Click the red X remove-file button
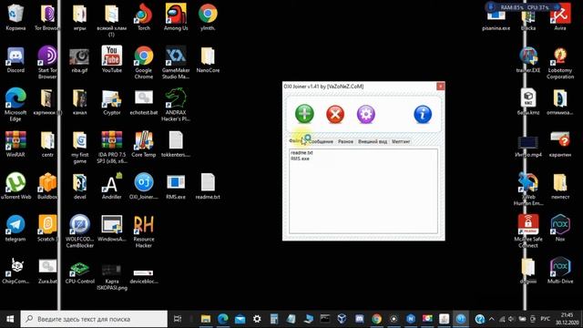This screenshot has width=583, height=328. pos(335,114)
